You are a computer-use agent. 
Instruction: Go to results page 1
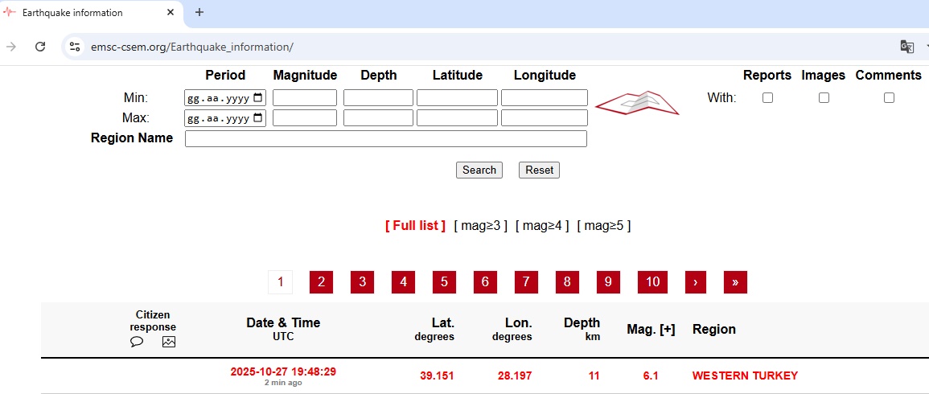coord(280,282)
